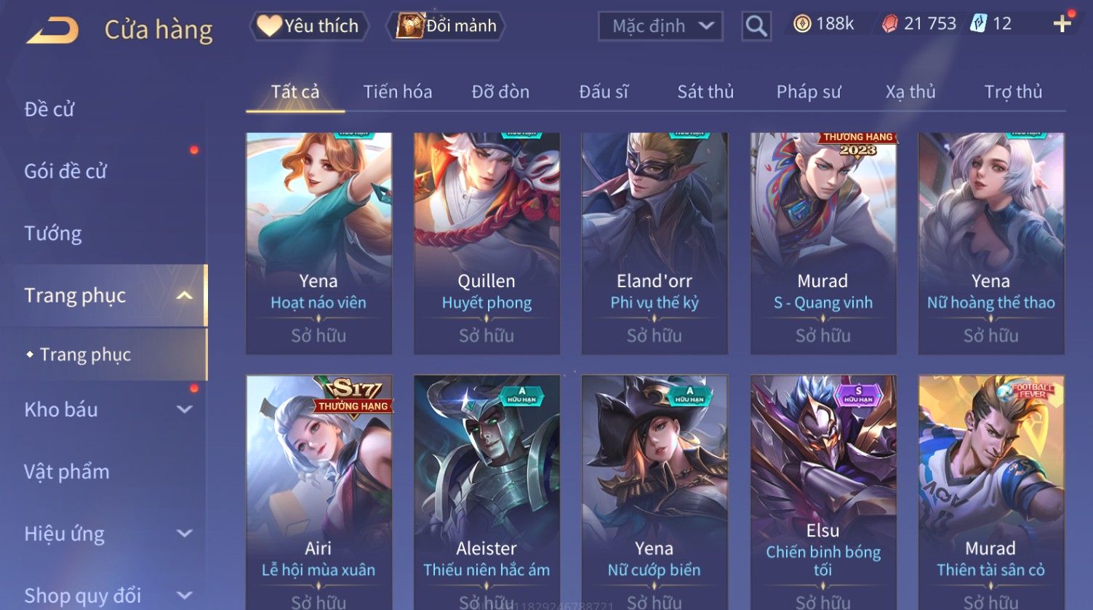Viewport: 1093px width, 610px height.
Task: Tap the red ruby currency icon
Action: (x=889, y=24)
